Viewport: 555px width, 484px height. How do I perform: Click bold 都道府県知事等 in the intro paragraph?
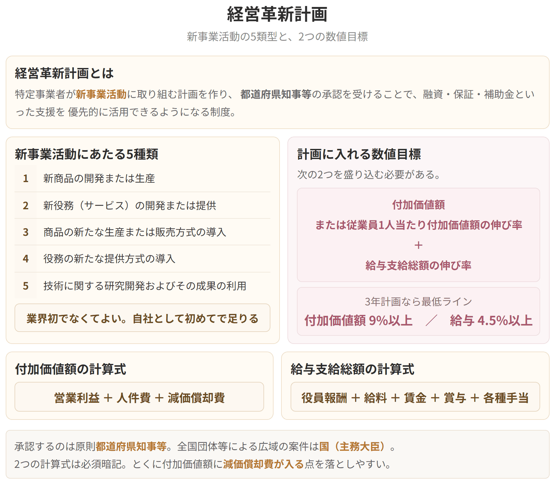(x=276, y=94)
